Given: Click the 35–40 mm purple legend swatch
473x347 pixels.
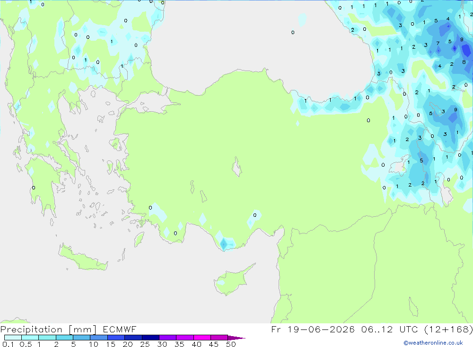Looking at the screenshot, I should (185, 338).
